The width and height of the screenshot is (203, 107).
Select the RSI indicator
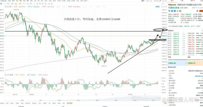(63, 103)
